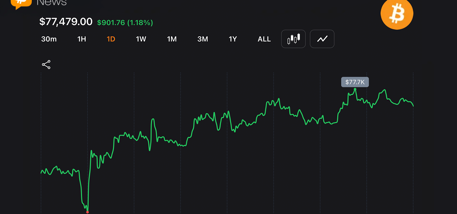Screen dimensions: 457x214
Task: Select the 30m timeframe
Action: click(x=49, y=39)
